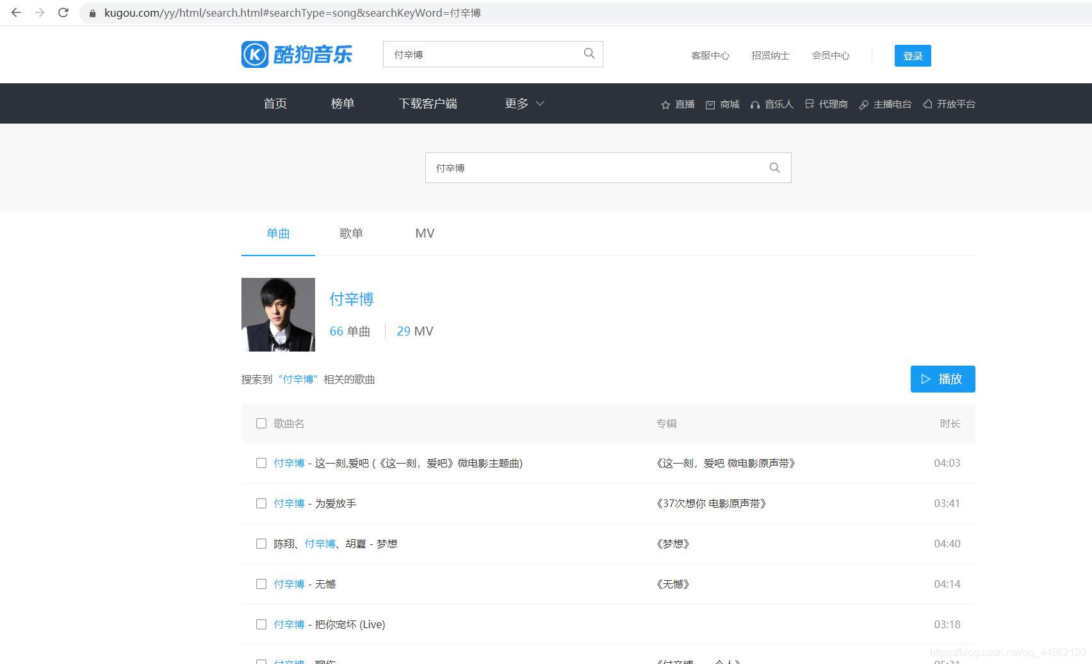Open the 代理商 link in the nav bar
Image resolution: width=1092 pixels, height=664 pixels.
(x=833, y=104)
